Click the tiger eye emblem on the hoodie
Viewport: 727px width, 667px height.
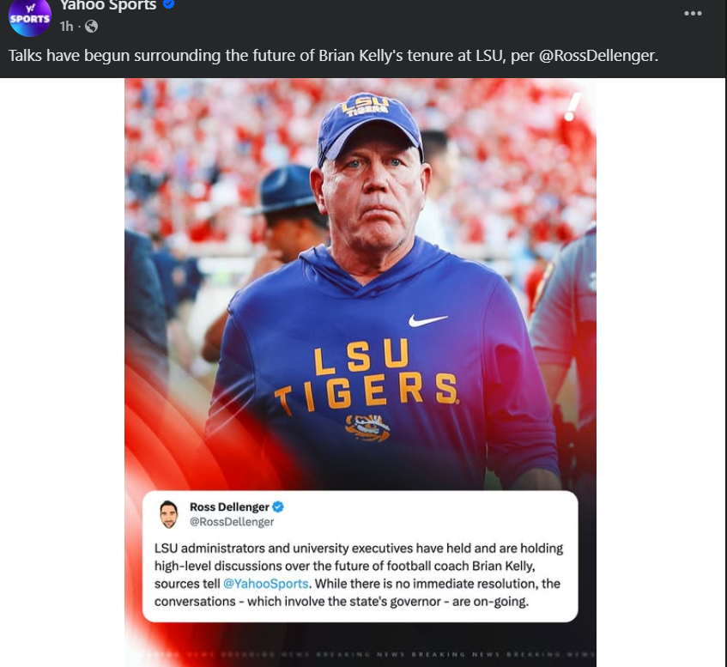367,427
